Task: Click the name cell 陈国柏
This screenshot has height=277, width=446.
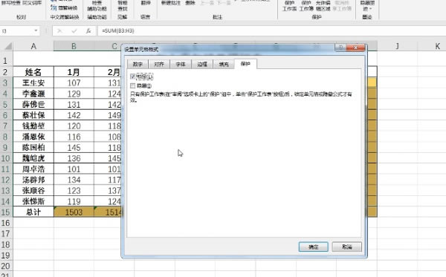Action: pyautogui.click(x=33, y=148)
